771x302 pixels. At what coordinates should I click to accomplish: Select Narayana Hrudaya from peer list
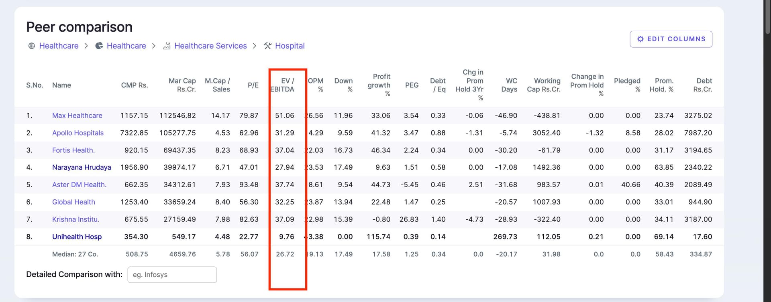(82, 167)
